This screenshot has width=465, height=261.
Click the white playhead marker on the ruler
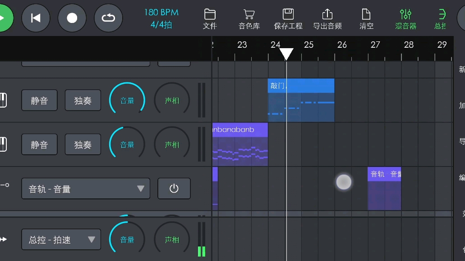coord(286,54)
